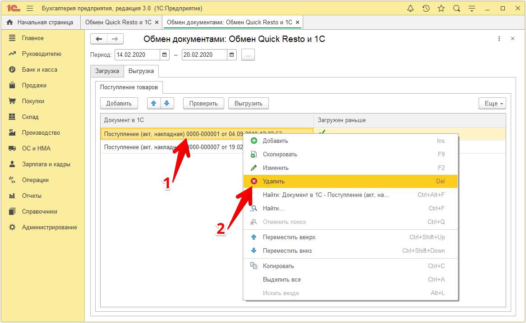
Task: Open Зарплата и кадры section
Action: tap(42, 164)
